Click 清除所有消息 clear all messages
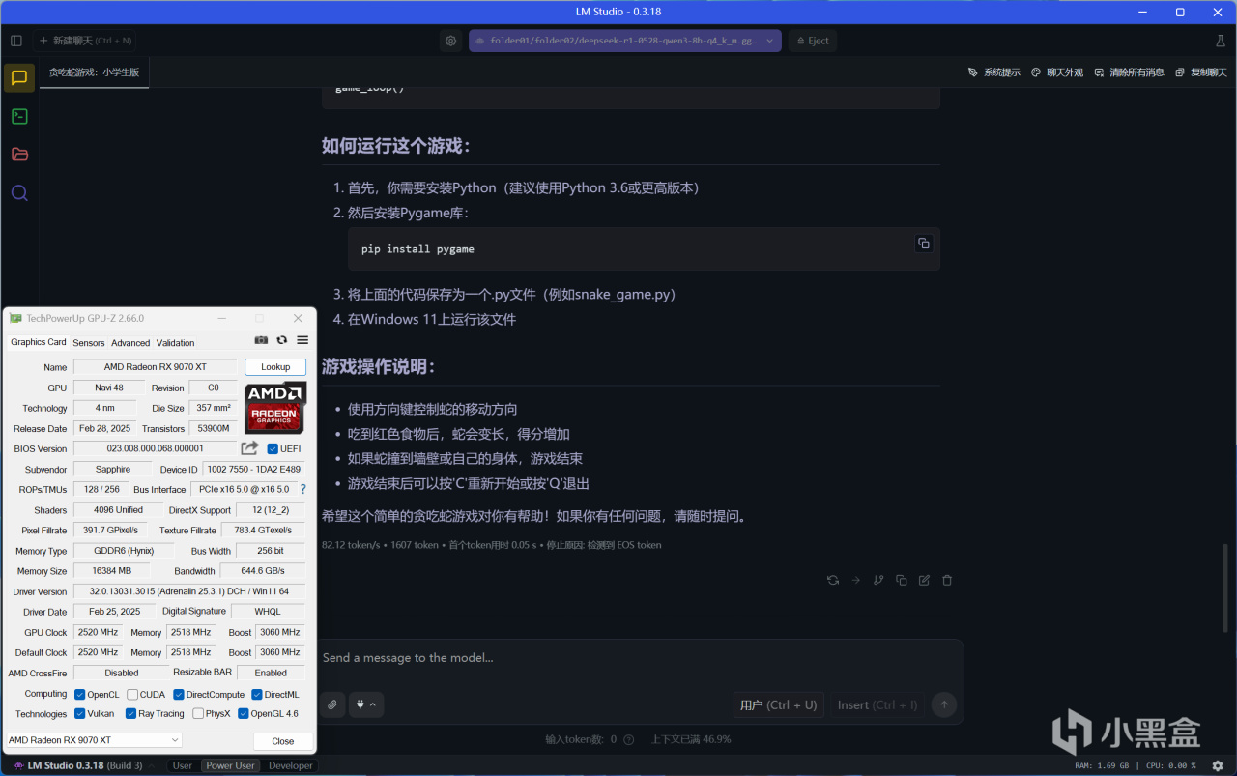Image resolution: width=1237 pixels, height=776 pixels. [1130, 72]
